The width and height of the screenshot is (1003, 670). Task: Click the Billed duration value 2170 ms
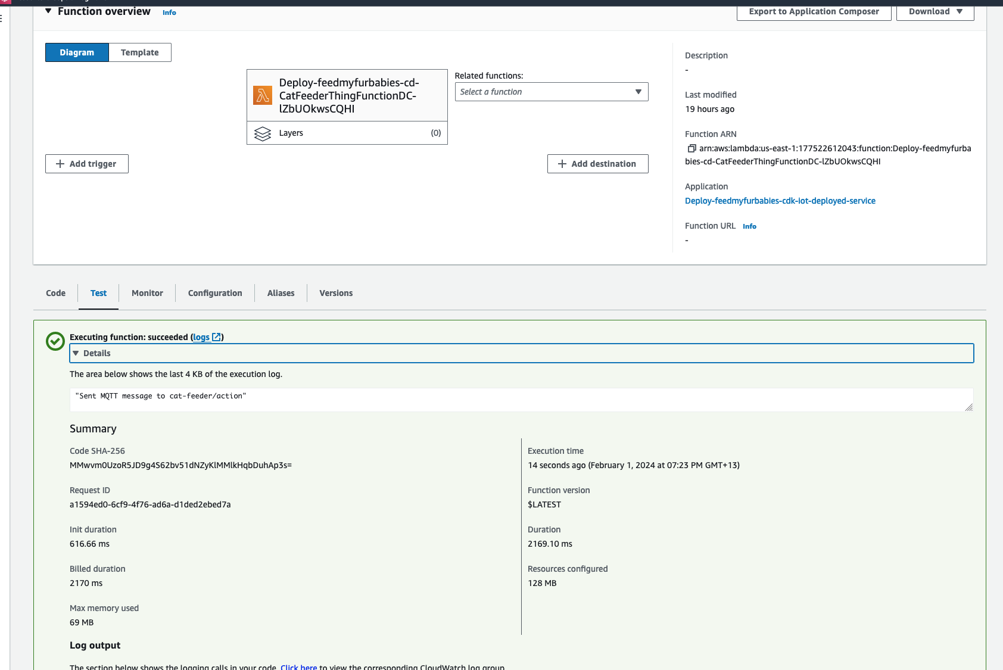point(86,583)
